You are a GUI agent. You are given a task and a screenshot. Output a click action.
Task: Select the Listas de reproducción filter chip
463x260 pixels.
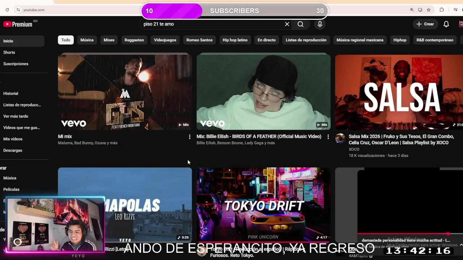click(306, 40)
